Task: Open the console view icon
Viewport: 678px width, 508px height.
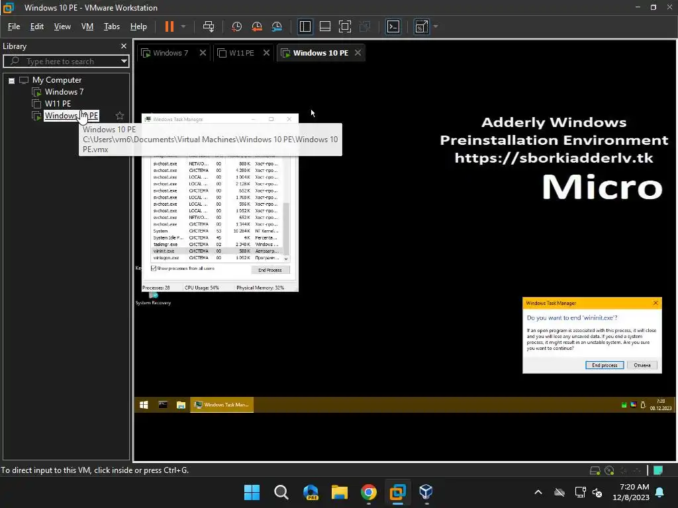Action: tap(393, 26)
